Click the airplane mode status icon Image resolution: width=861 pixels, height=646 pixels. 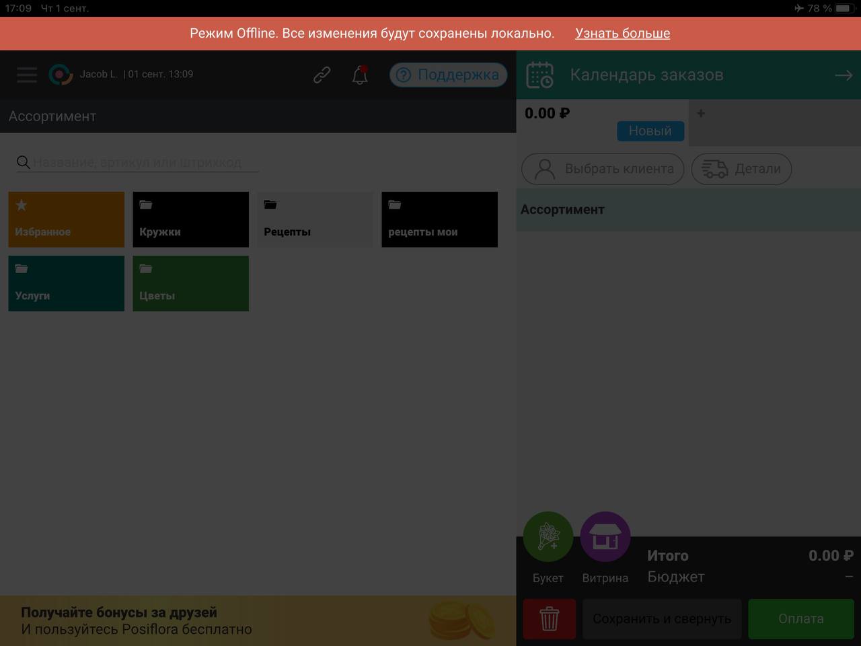coord(799,8)
